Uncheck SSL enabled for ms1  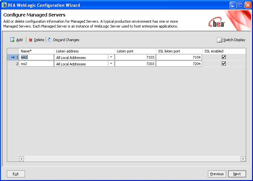[223, 57]
